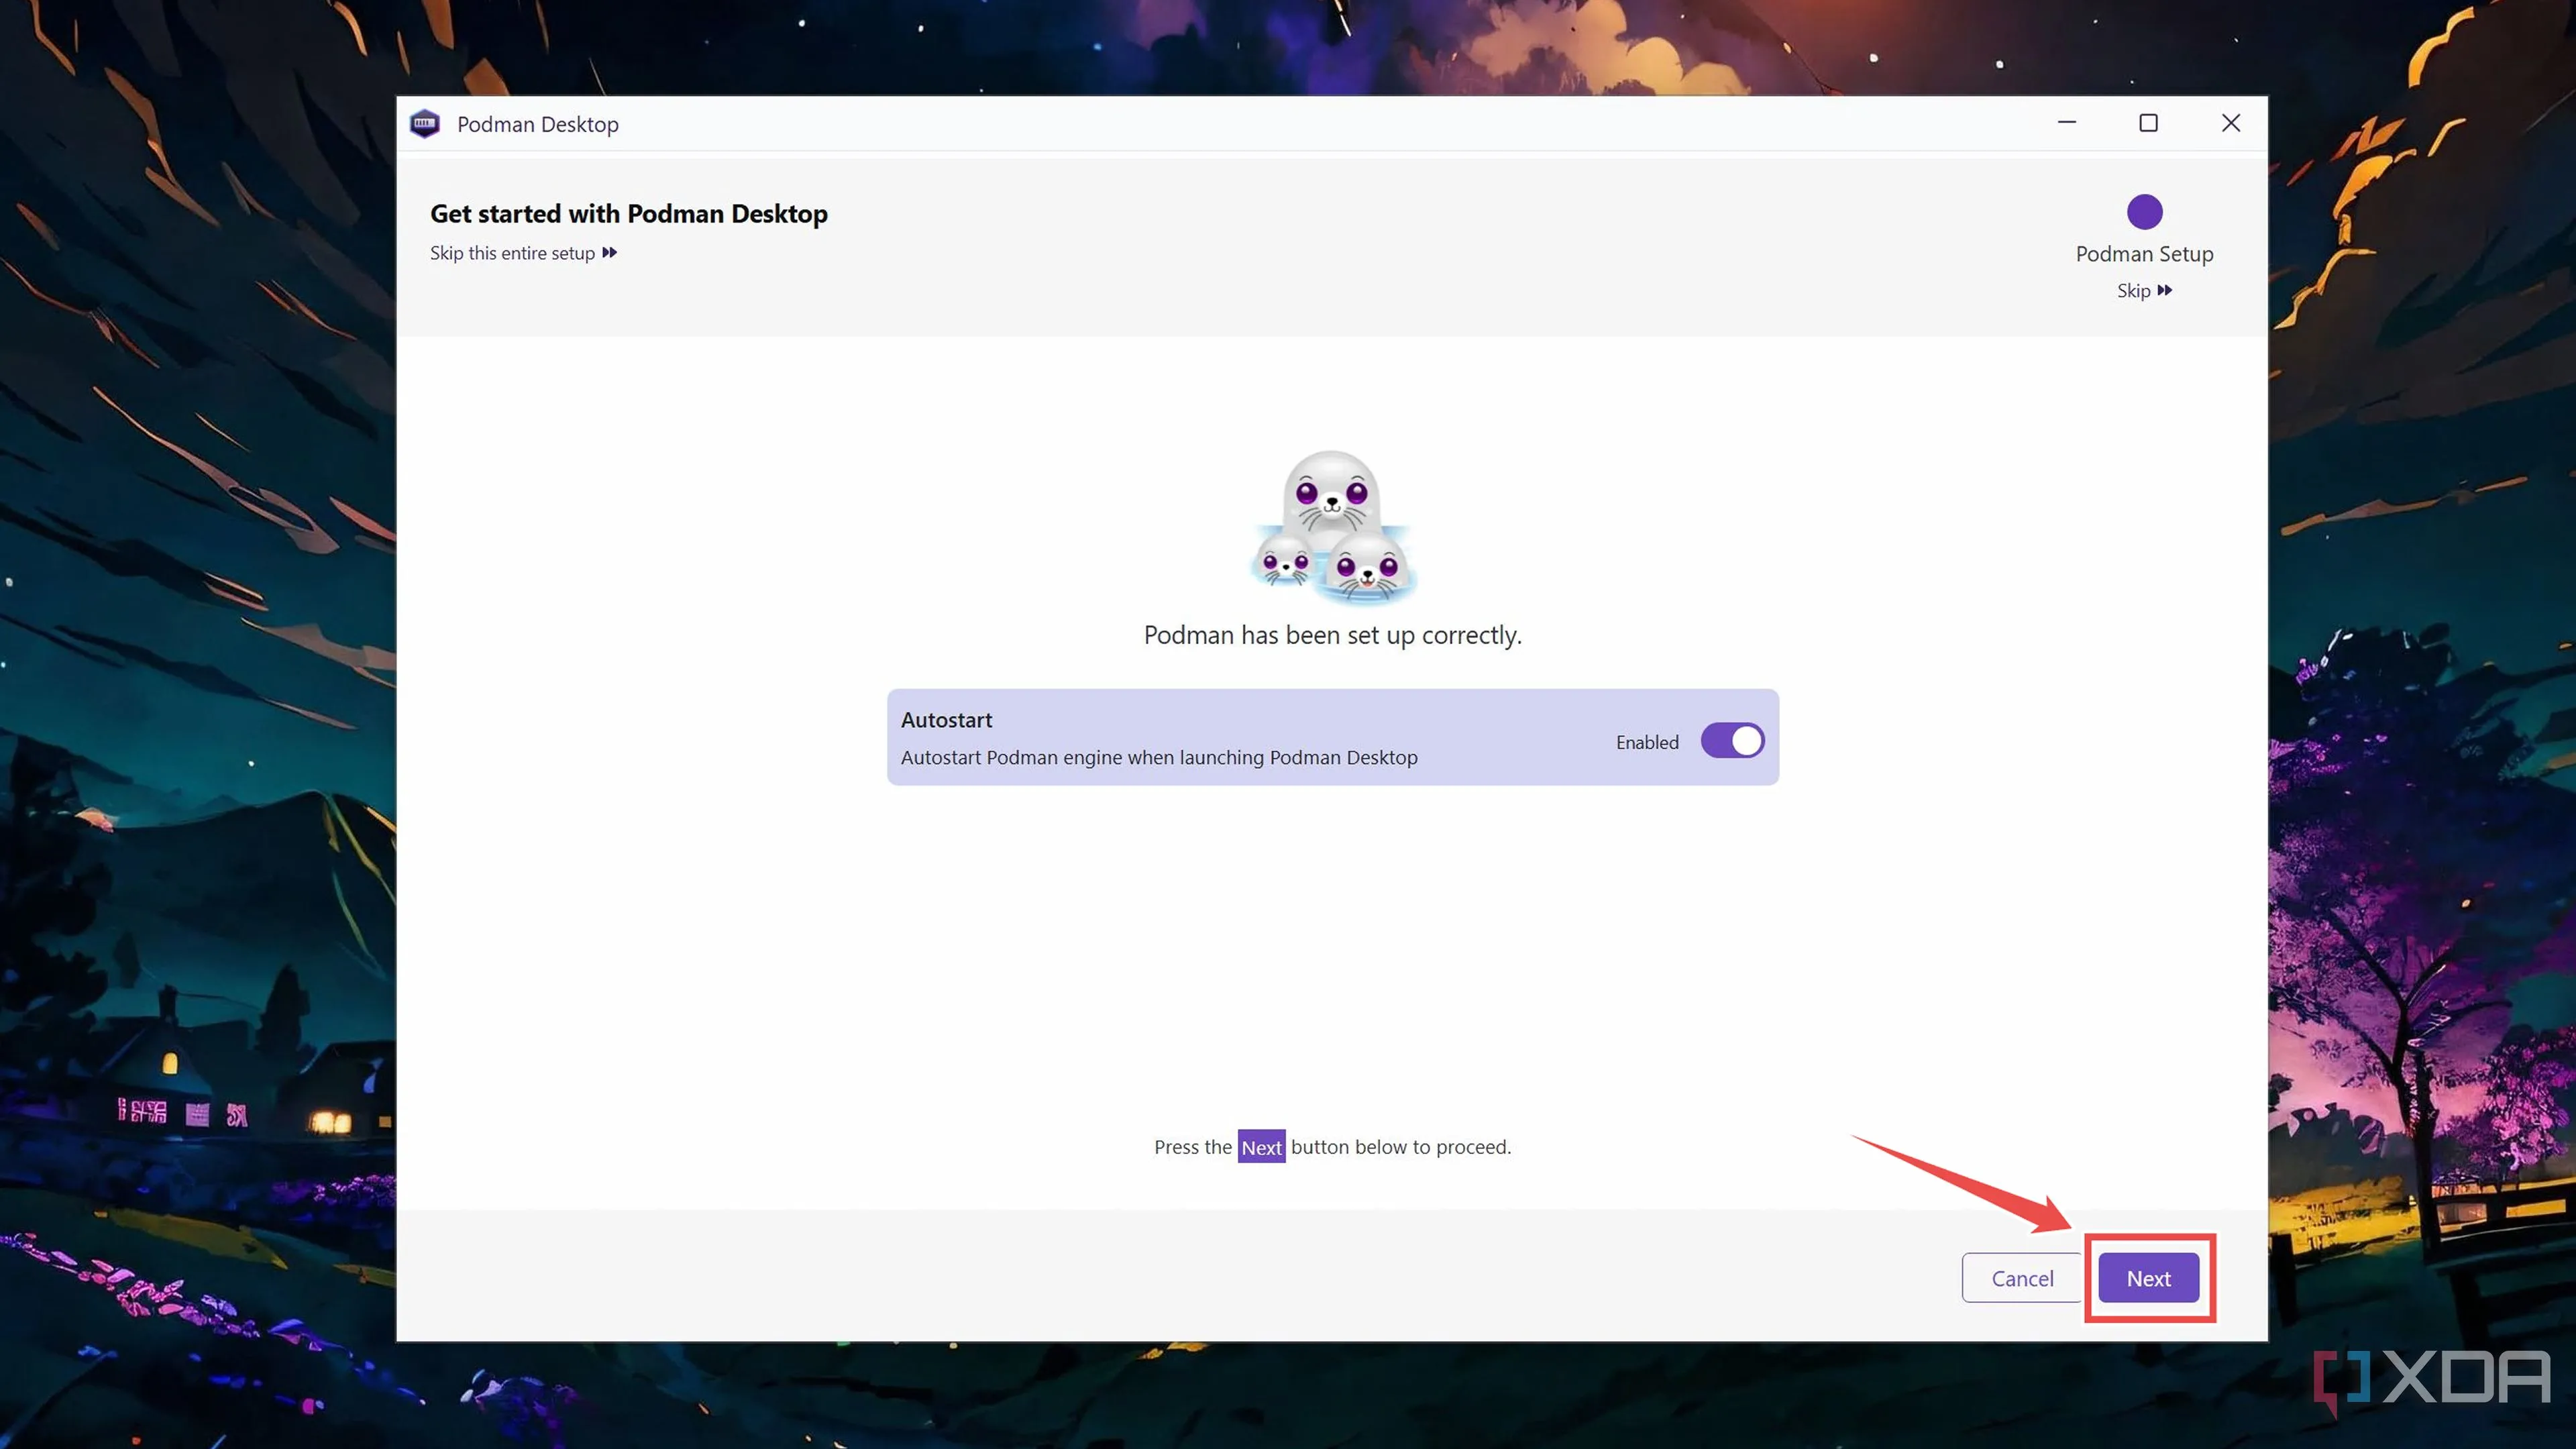Click the Enabled status label
Image resolution: width=2576 pixels, height=1449 pixels.
click(x=1647, y=742)
